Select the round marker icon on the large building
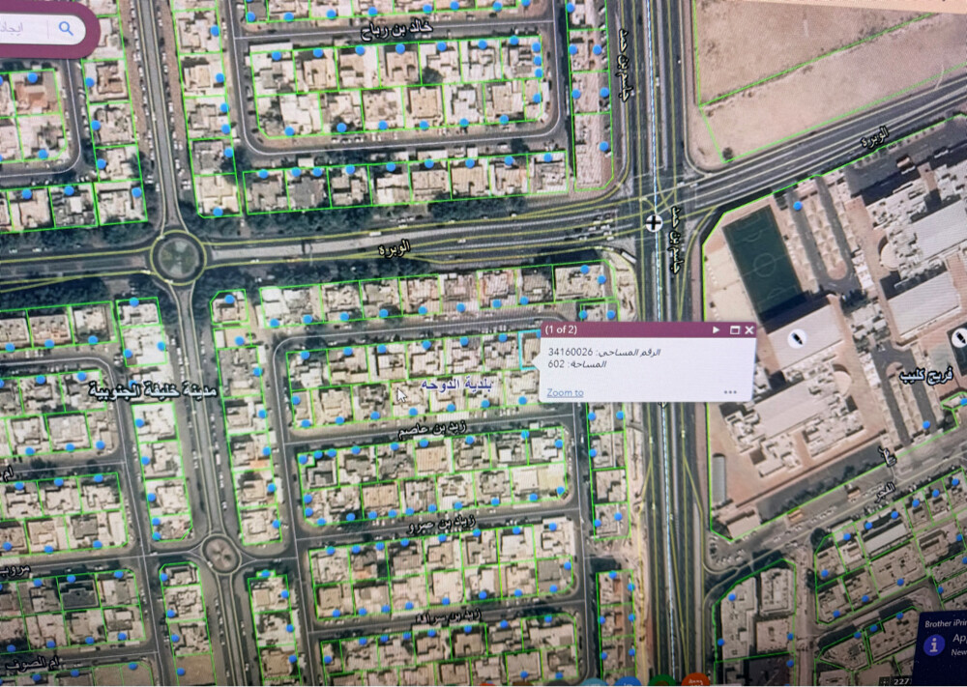The image size is (967, 687). pyautogui.click(x=798, y=338)
